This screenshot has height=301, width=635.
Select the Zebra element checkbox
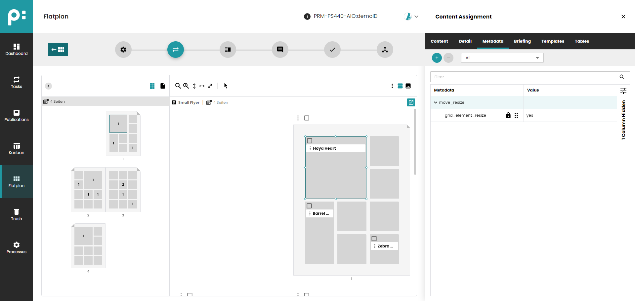[x=374, y=239]
